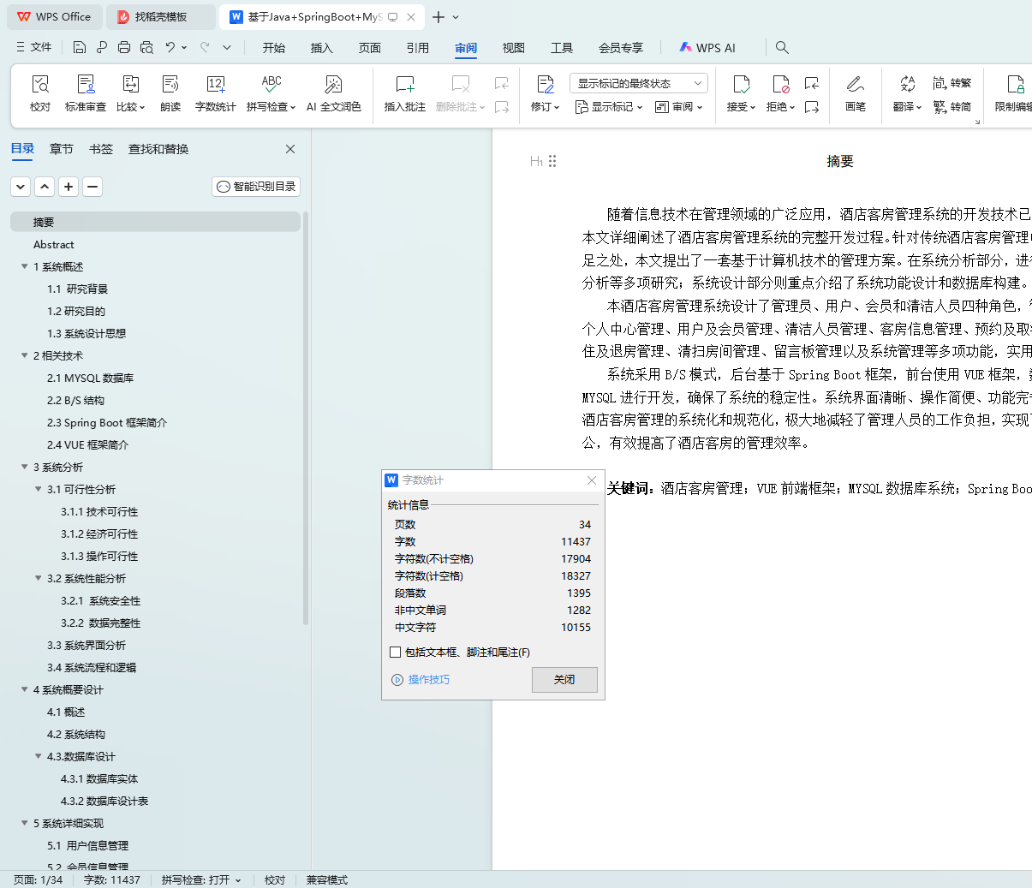Collapse the 3.1 可行性分析 outline node
The height and width of the screenshot is (888, 1032).
point(39,489)
